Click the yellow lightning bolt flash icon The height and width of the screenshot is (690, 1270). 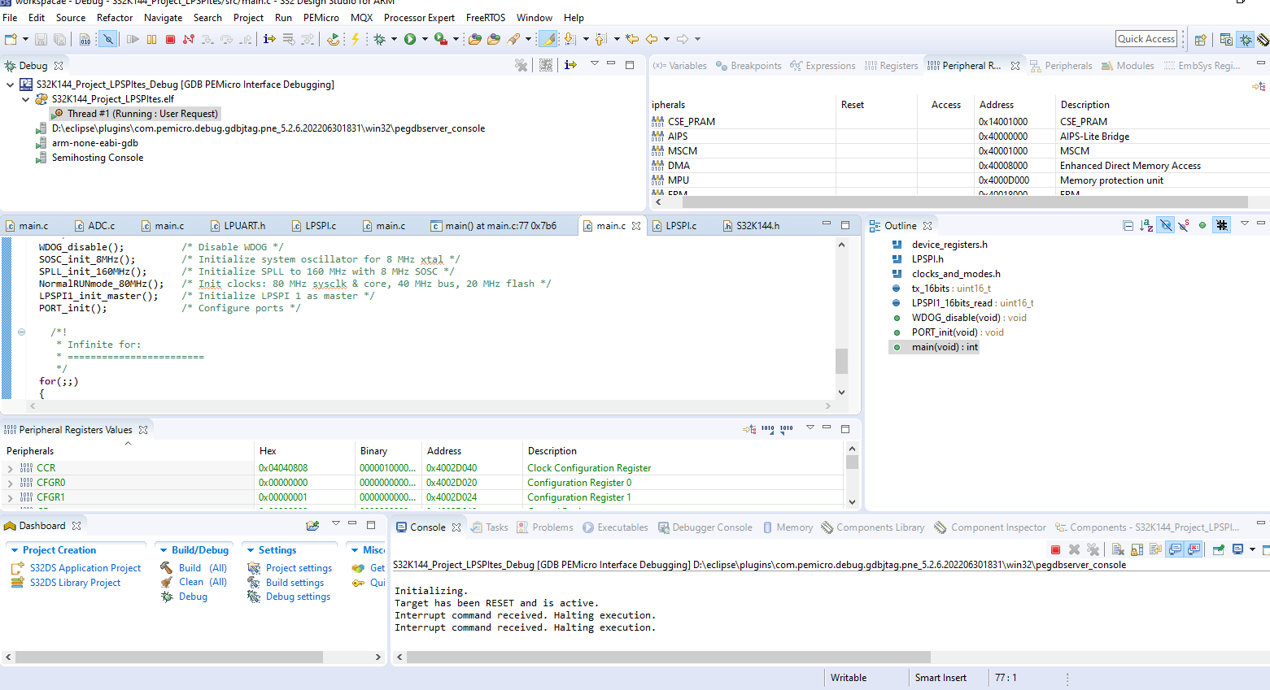355,39
